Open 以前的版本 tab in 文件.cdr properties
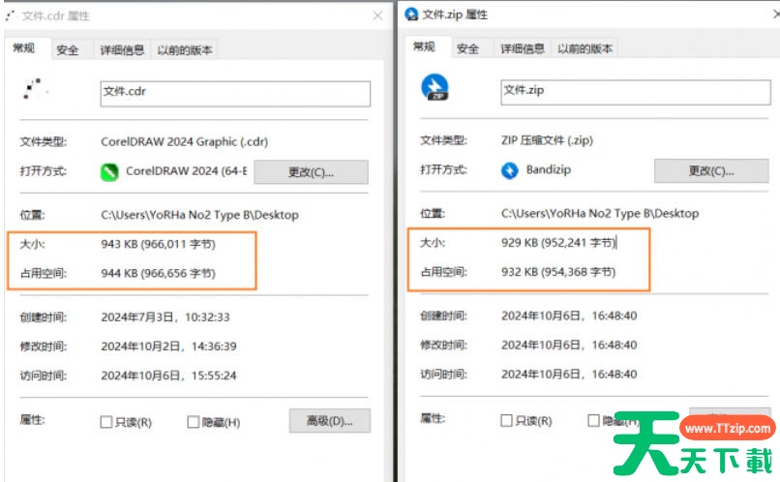This screenshot has height=482, width=780. 185,49
